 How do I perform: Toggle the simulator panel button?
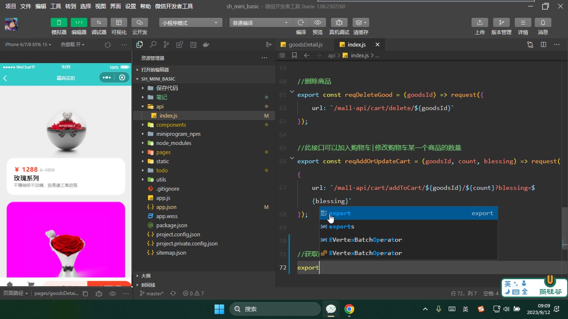click(x=59, y=22)
